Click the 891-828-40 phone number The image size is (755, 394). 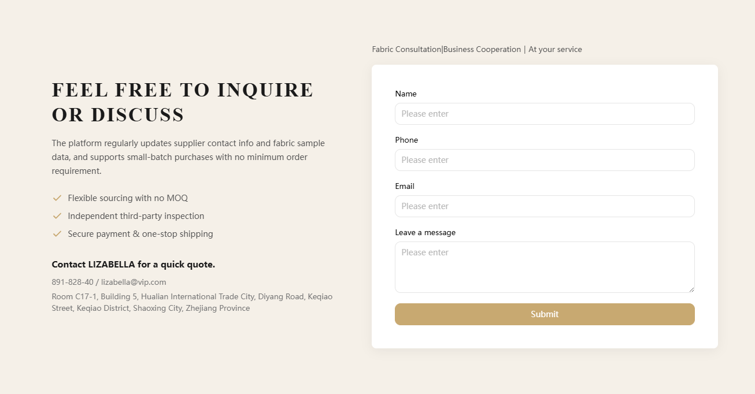[72, 282]
